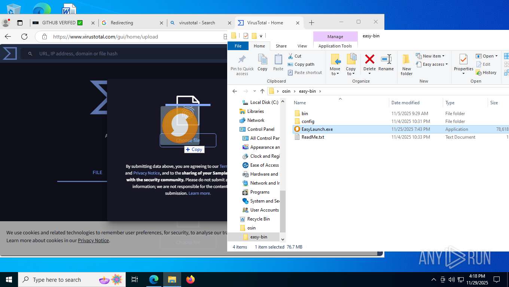The image size is (509, 287).
Task: Switch to the View ribbon tab
Action: pos(302,46)
